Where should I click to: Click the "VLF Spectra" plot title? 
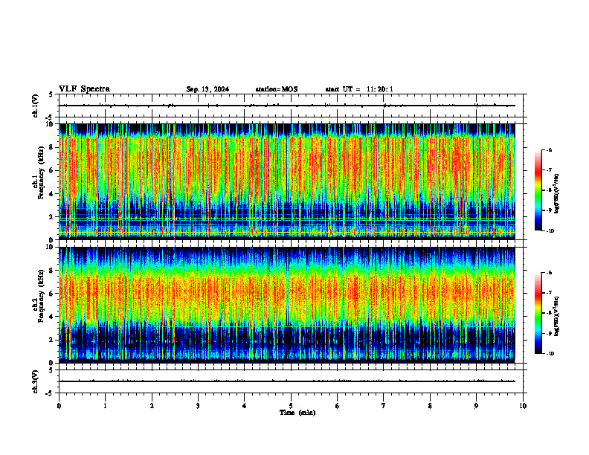pyautogui.click(x=84, y=89)
